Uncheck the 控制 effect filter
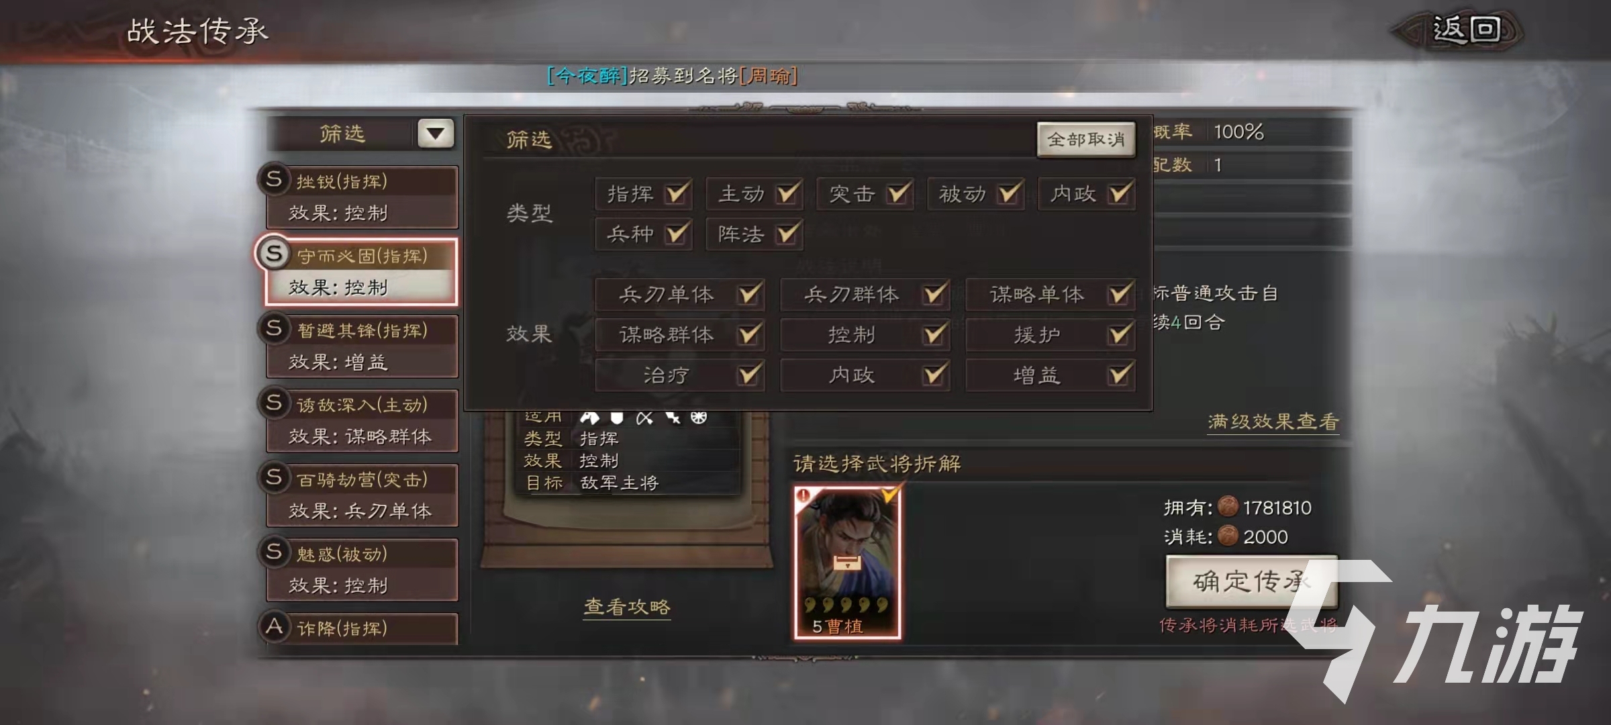The height and width of the screenshot is (725, 1611). [x=933, y=334]
